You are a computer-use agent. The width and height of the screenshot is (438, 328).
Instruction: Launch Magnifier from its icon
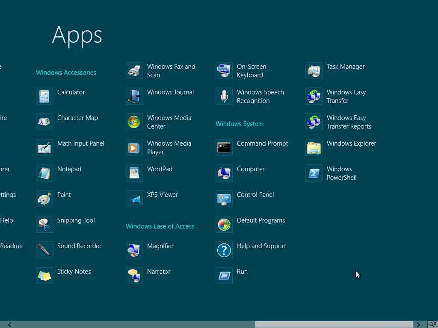(134, 250)
